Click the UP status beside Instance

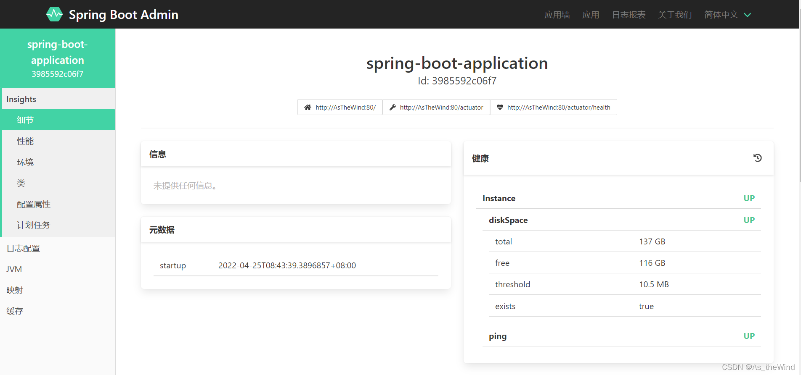coord(749,198)
